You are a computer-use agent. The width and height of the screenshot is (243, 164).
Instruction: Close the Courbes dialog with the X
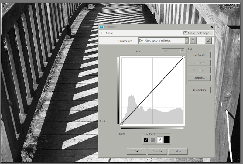212,27
